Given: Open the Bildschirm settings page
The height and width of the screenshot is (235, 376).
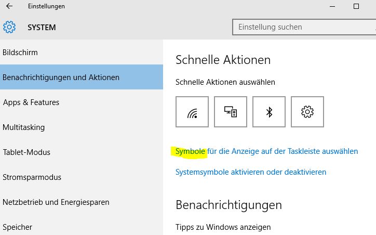Looking at the screenshot, I should click(x=82, y=53).
